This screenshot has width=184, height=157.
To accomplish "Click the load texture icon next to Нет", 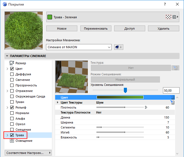I will point(175,68).
